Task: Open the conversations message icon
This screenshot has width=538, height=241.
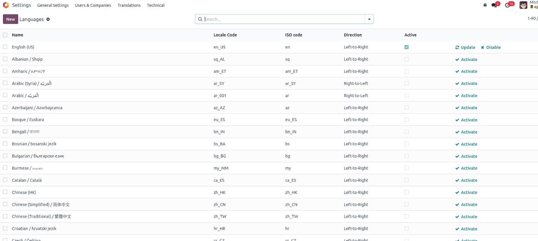Action: pyautogui.click(x=494, y=5)
